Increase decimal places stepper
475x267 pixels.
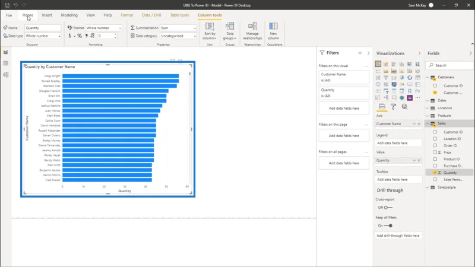pos(115,34)
